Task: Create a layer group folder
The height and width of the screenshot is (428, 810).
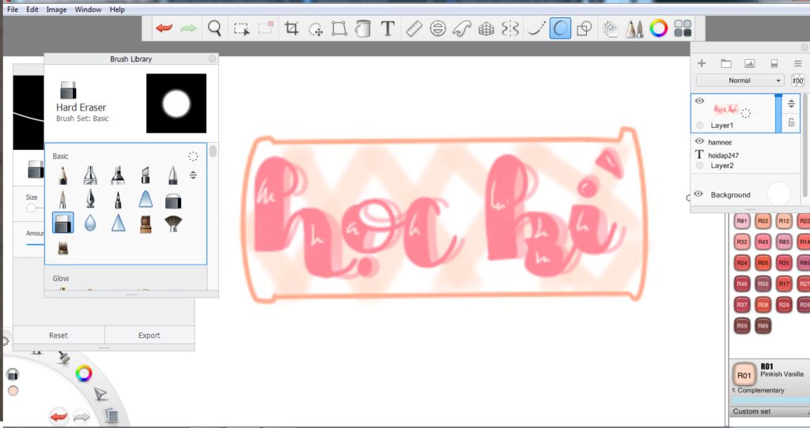Action: (726, 63)
